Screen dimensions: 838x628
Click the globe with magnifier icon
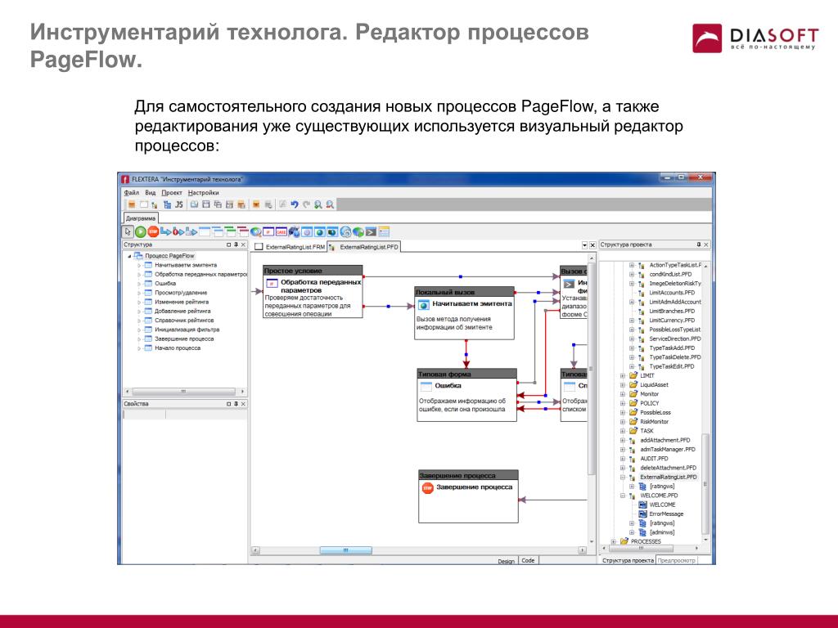click(255, 231)
